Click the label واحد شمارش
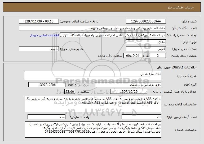204x144 pixels. (80, 117)
